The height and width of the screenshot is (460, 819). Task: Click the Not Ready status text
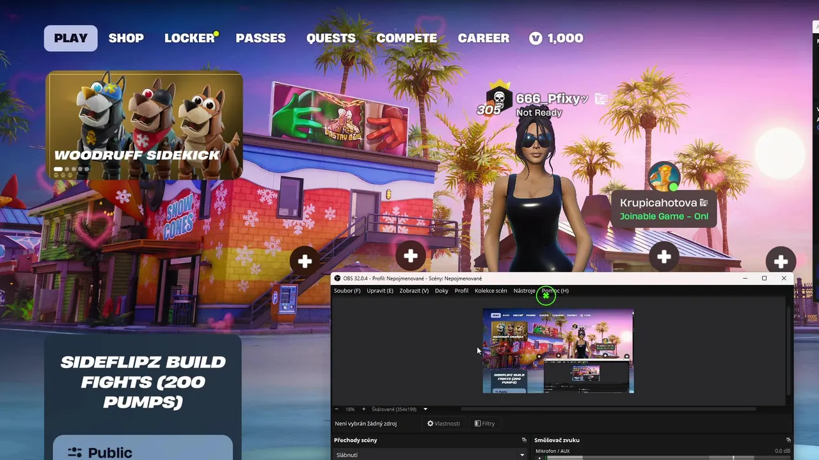point(539,112)
